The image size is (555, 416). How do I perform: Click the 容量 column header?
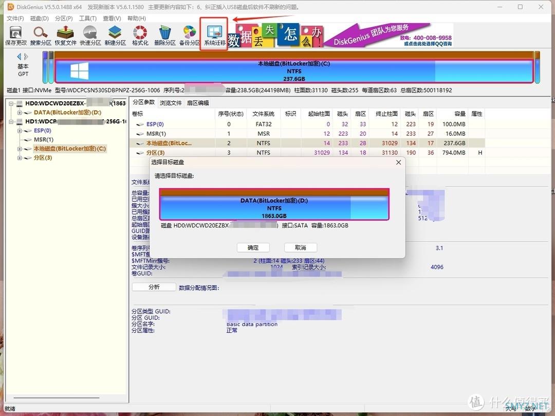click(x=452, y=114)
